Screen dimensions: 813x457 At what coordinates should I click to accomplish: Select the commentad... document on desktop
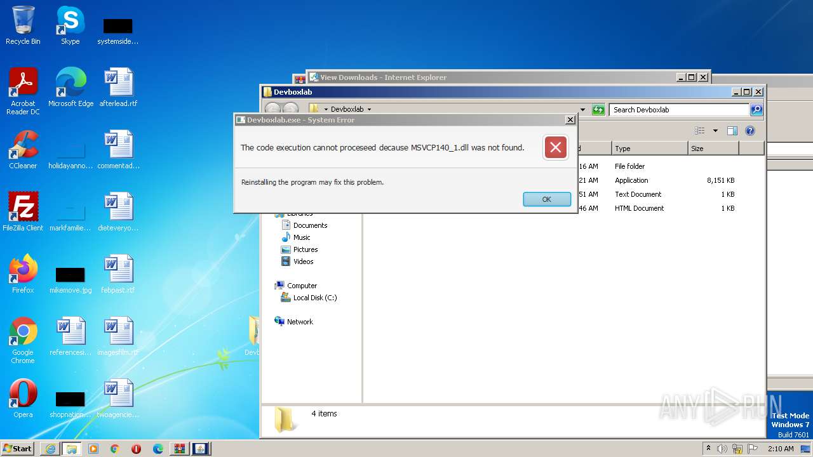pyautogui.click(x=118, y=150)
